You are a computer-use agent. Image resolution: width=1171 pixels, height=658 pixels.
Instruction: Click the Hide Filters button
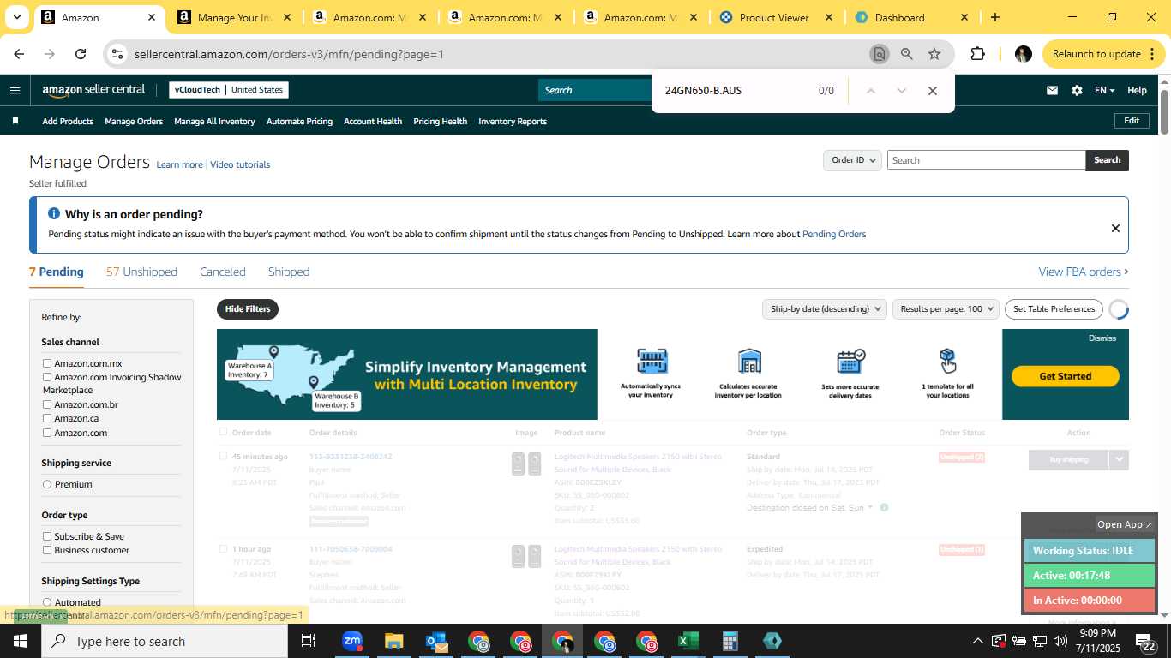248,309
